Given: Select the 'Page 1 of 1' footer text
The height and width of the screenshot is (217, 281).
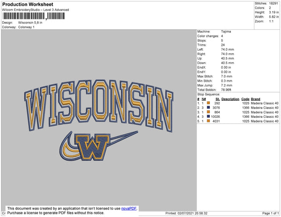Looking at the screenshot, I should tap(271, 213).
